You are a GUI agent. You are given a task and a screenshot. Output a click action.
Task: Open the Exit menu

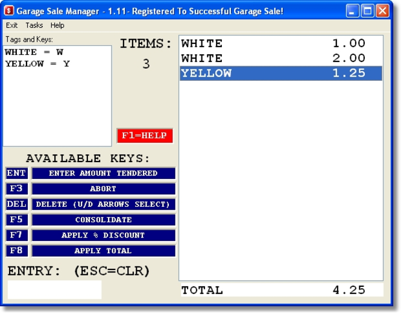[12, 25]
